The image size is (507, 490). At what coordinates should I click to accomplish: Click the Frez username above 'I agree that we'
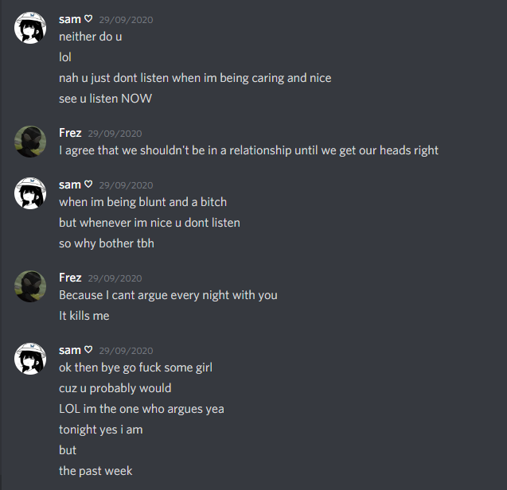(x=70, y=133)
